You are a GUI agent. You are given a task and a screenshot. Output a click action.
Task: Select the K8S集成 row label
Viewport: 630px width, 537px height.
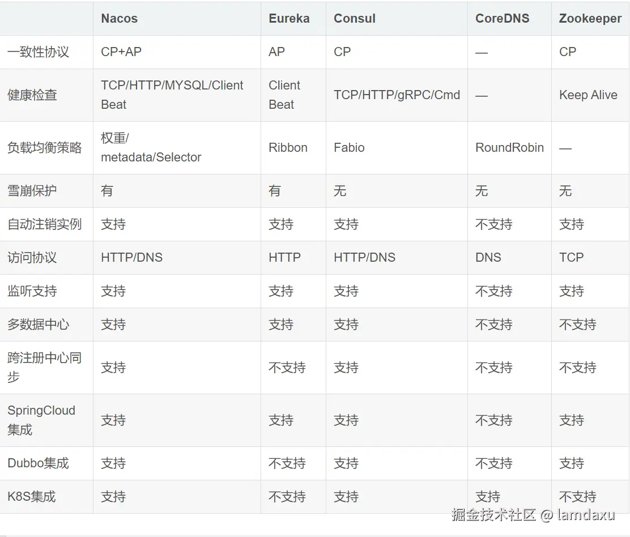click(x=32, y=497)
